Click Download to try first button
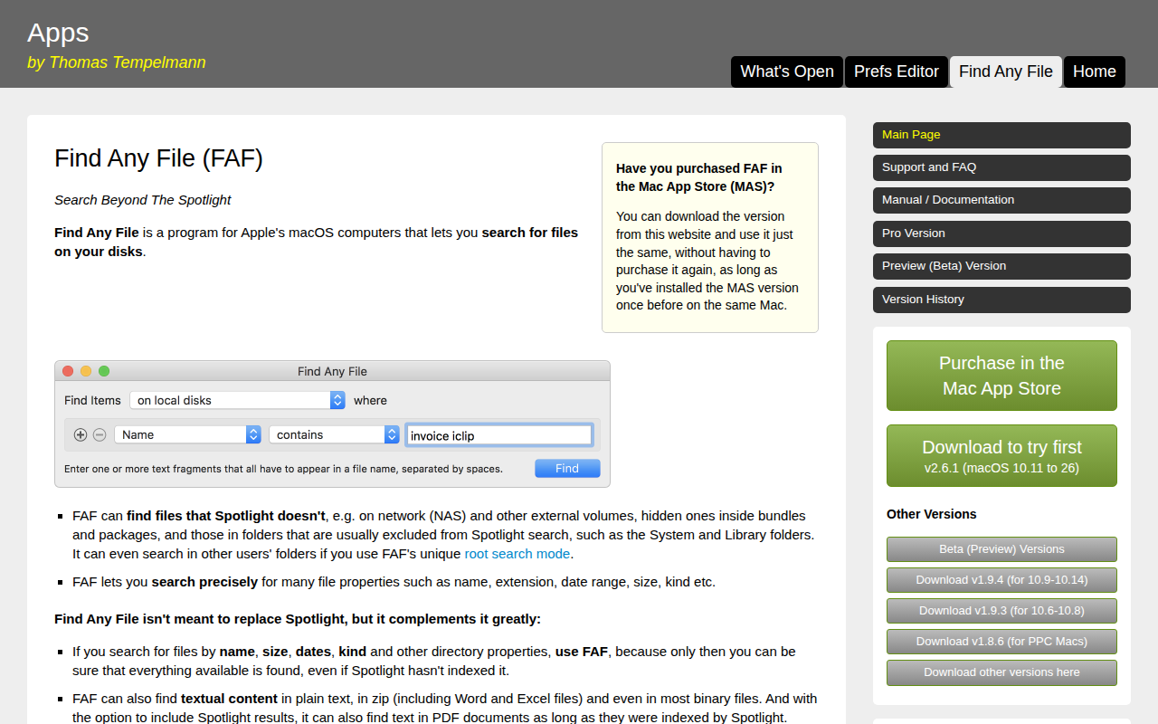 (x=1001, y=456)
